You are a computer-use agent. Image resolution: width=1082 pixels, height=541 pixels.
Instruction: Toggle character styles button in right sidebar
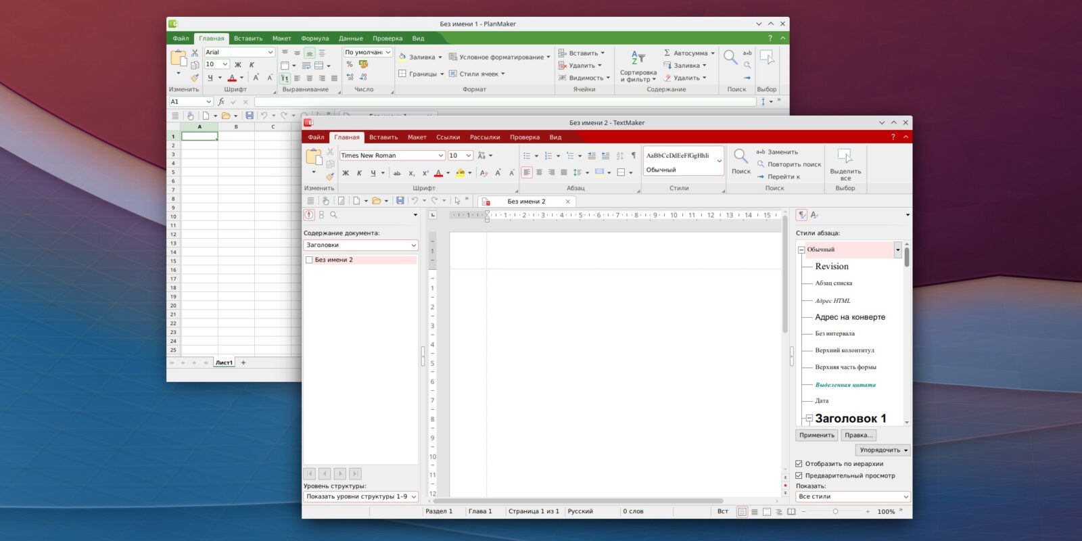pos(814,215)
